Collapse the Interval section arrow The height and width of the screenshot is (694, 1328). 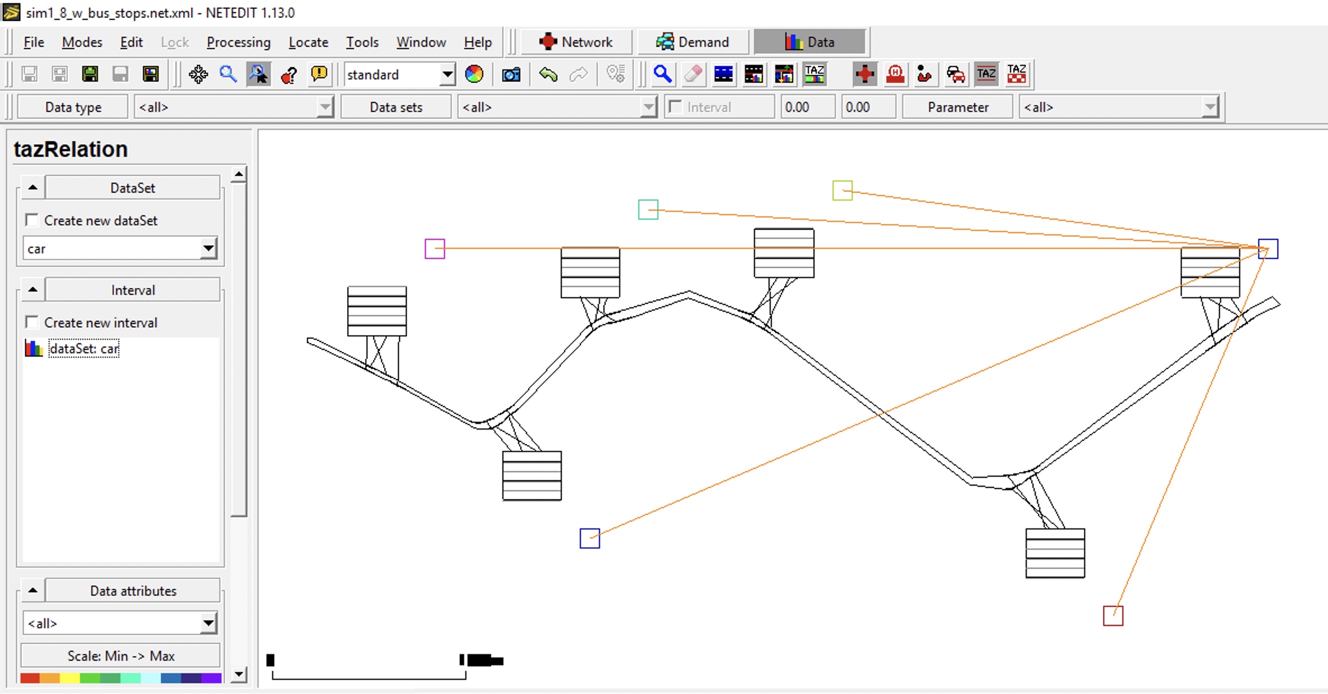point(33,290)
